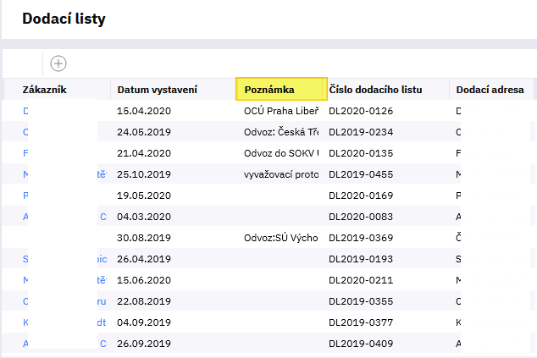
Task: Click the Datum vystavení column header
Action: pyautogui.click(x=157, y=89)
